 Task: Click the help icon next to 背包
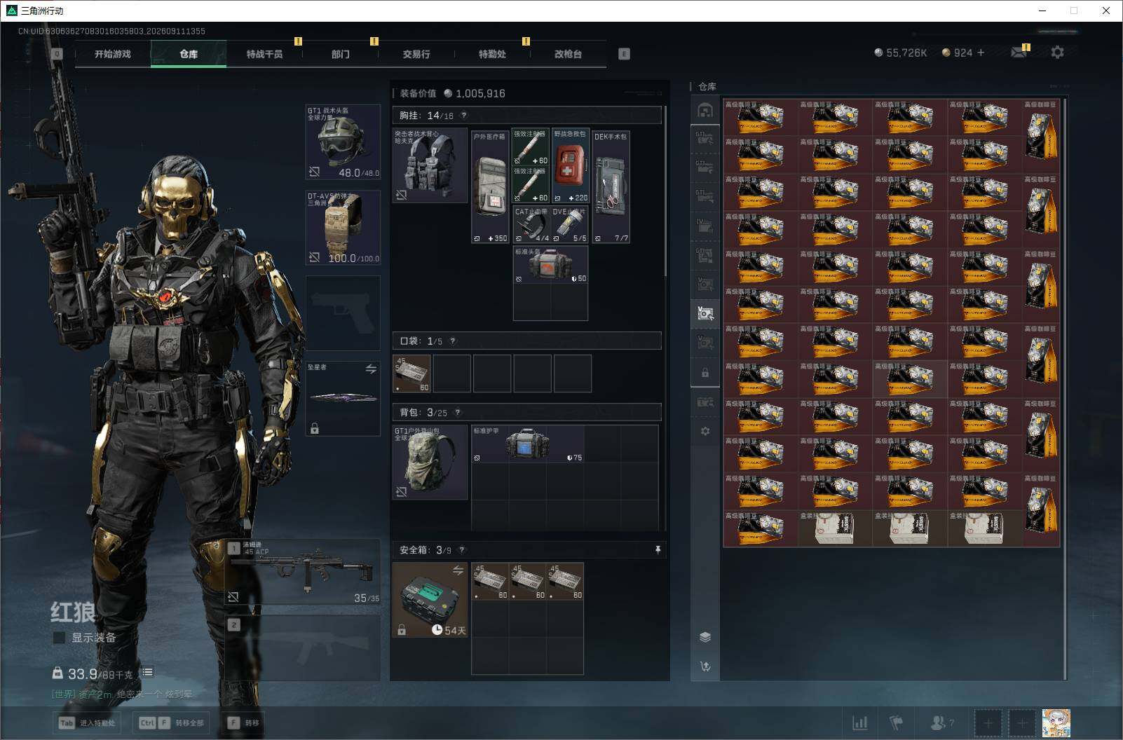[458, 413]
